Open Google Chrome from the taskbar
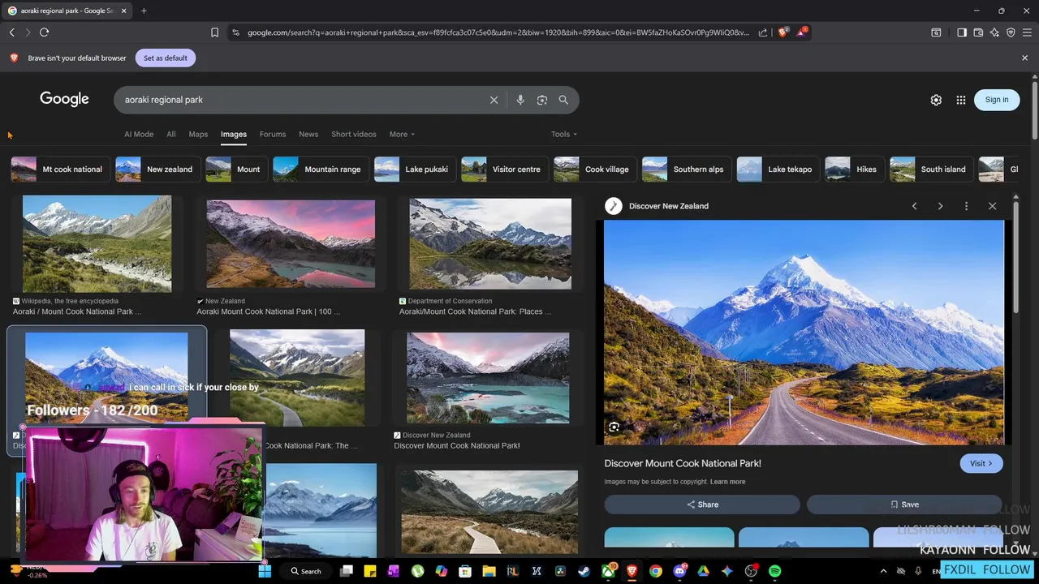Viewport: 1039px width, 584px height. tap(655, 571)
